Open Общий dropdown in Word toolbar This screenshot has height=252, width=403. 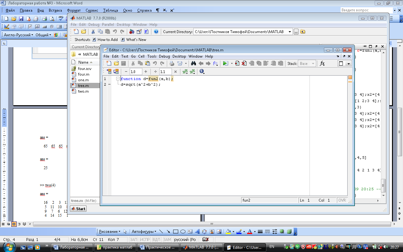coord(43,35)
